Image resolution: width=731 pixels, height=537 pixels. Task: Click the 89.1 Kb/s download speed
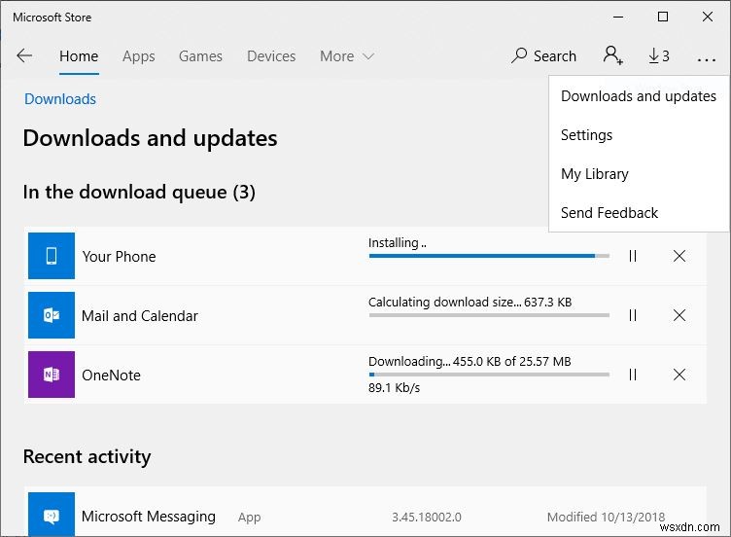(x=394, y=388)
